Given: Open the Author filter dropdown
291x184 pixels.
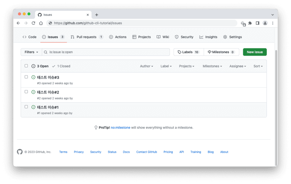Looking at the screenshot, I should [147, 66].
